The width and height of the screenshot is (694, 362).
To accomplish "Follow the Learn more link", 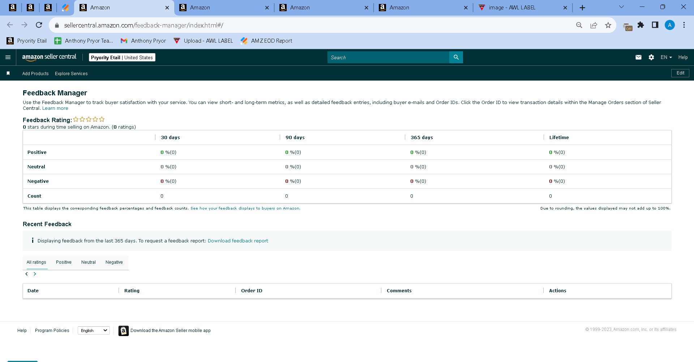I will 55,108.
